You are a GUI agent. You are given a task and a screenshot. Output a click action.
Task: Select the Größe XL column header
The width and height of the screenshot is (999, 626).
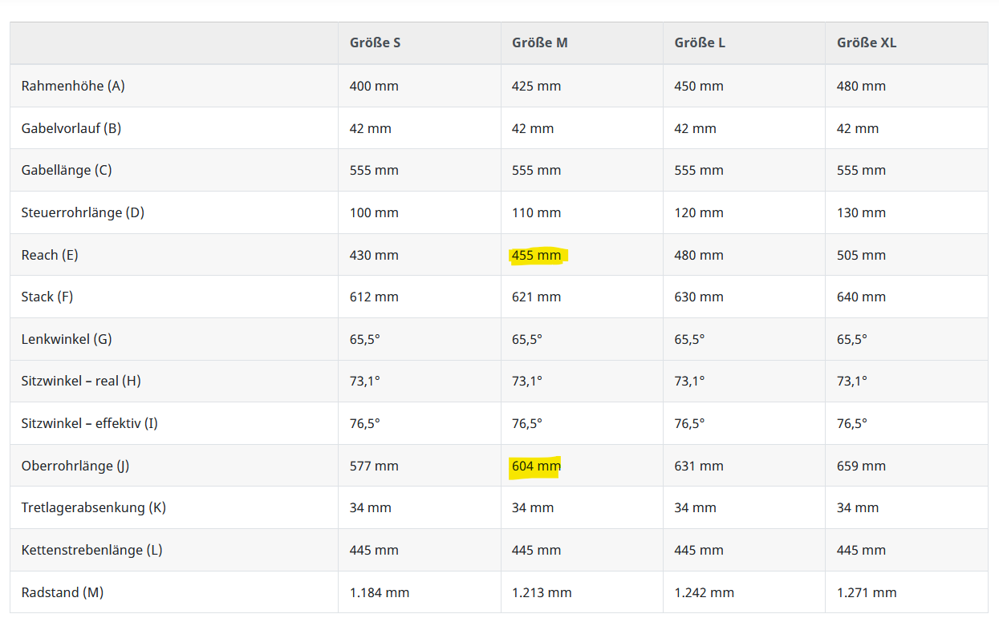867,42
